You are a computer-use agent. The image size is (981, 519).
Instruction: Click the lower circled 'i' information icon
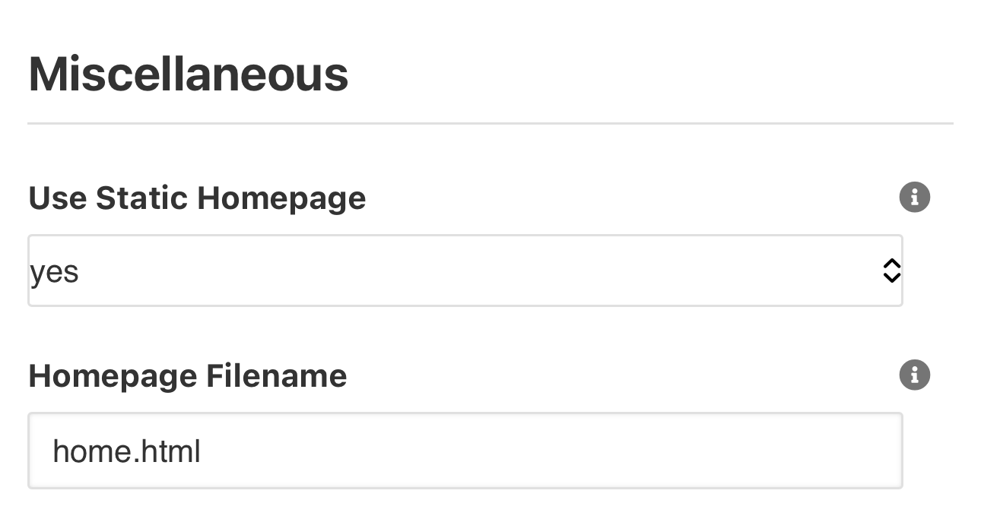(914, 375)
